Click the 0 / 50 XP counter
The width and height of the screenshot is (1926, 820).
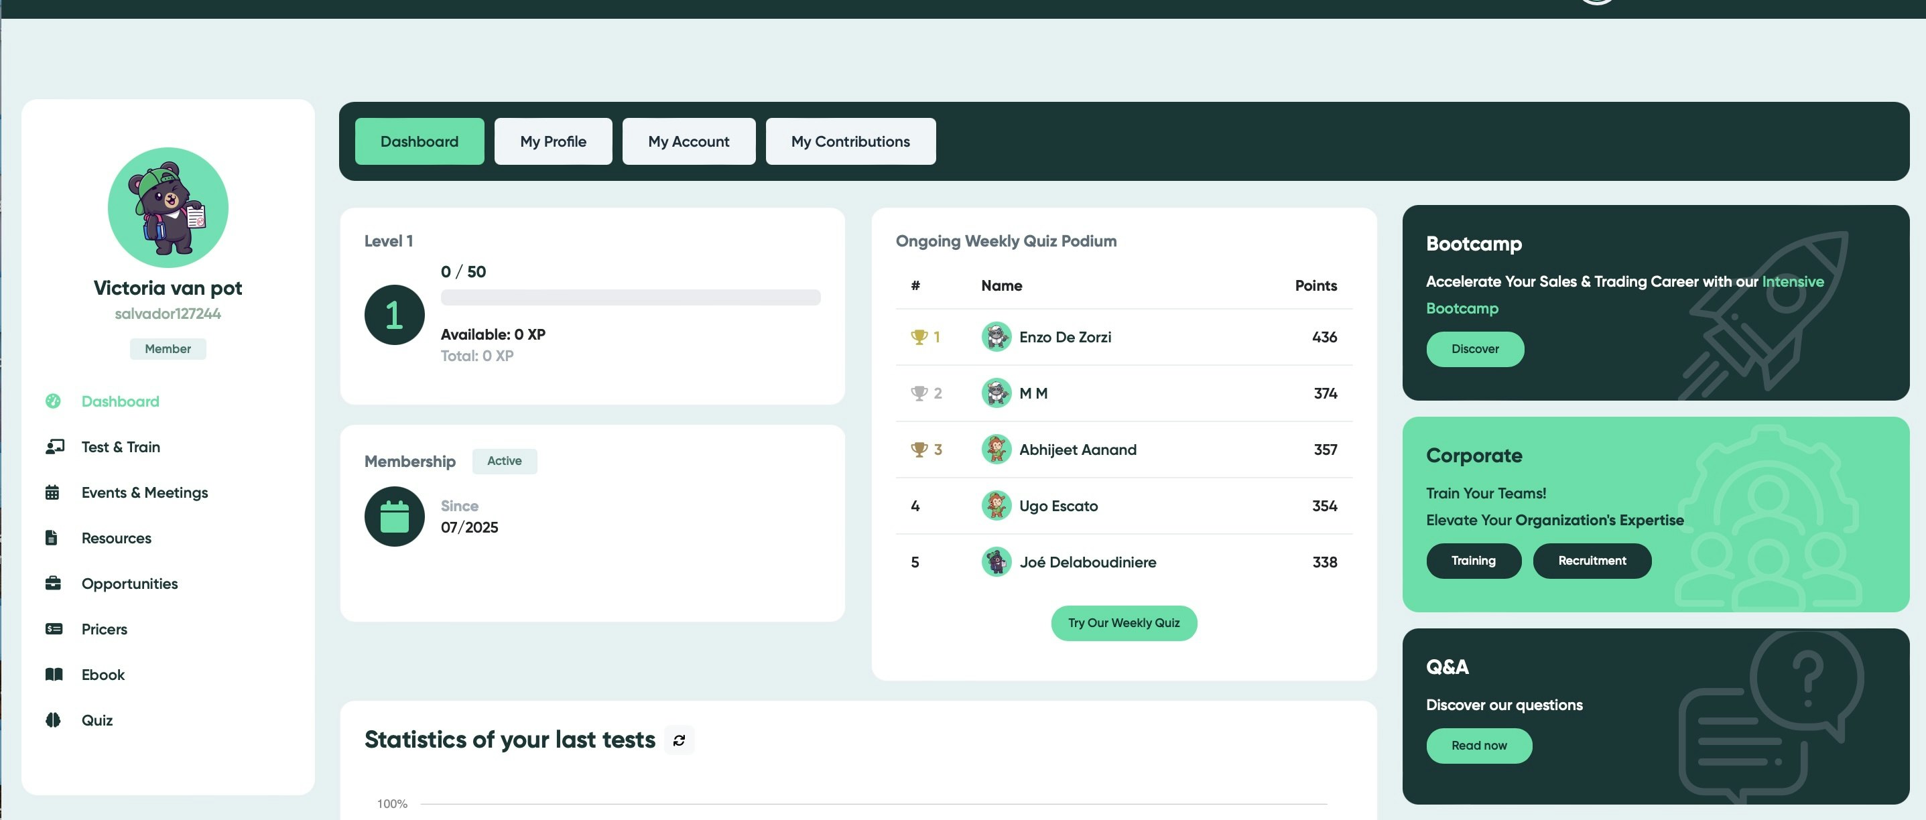click(463, 271)
